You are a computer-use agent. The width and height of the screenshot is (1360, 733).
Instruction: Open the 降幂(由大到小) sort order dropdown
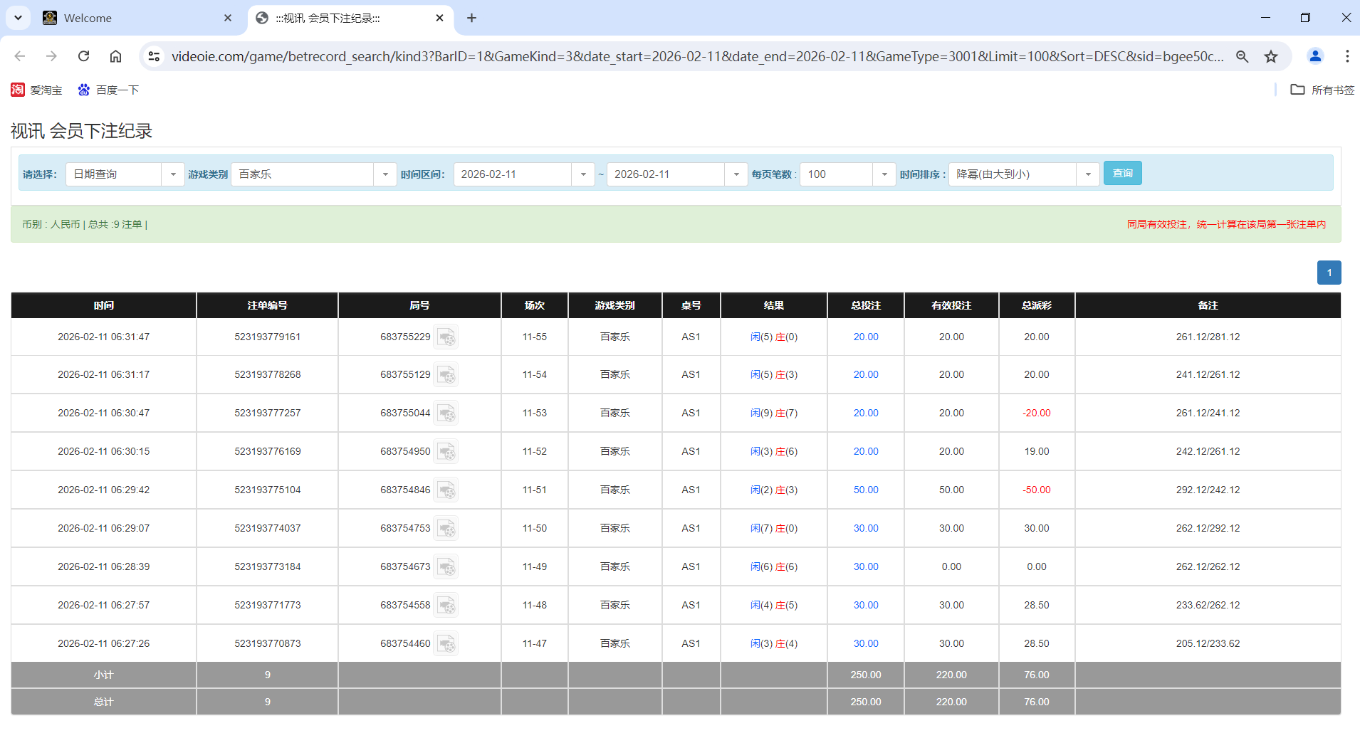coord(1087,174)
